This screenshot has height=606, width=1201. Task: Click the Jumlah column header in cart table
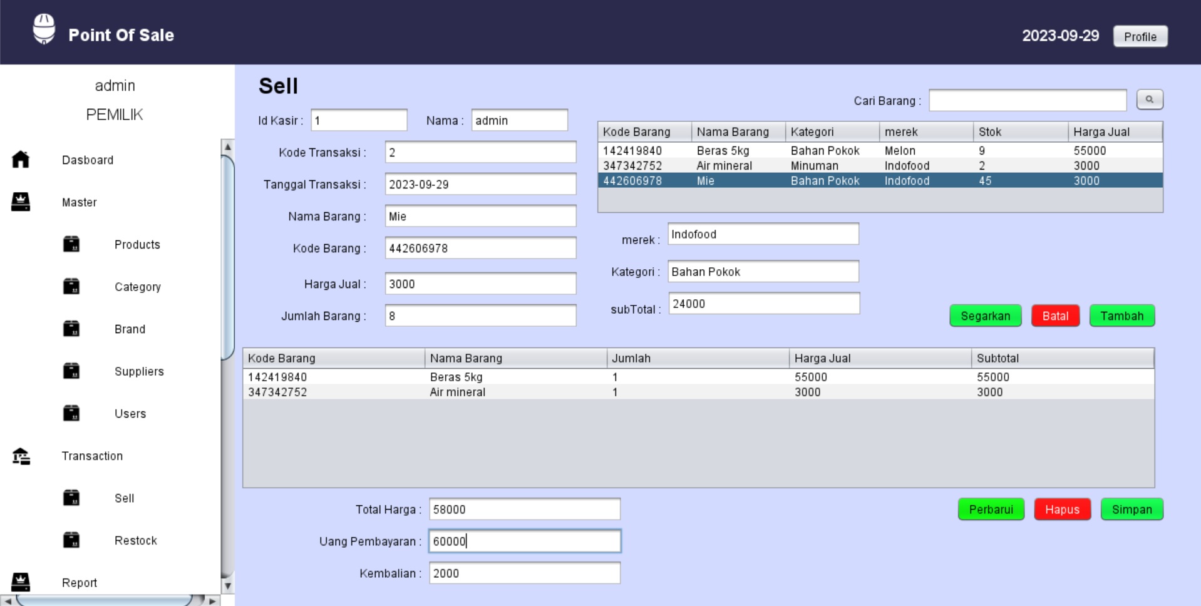click(698, 358)
